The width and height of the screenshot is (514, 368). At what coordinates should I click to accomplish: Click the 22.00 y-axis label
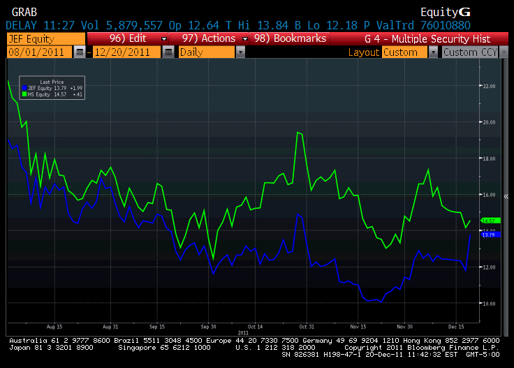click(x=490, y=86)
